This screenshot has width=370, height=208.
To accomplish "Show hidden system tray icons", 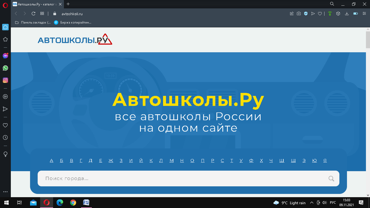I will (312, 202).
